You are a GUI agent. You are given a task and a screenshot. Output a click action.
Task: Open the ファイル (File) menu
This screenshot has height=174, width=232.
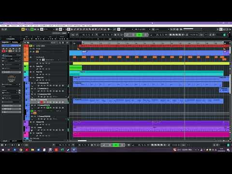click(3, 26)
